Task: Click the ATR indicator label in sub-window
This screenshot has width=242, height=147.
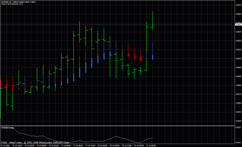Action: pyautogui.click(x=7, y=128)
